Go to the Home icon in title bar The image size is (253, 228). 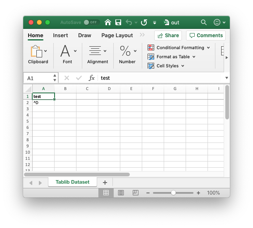(x=108, y=22)
